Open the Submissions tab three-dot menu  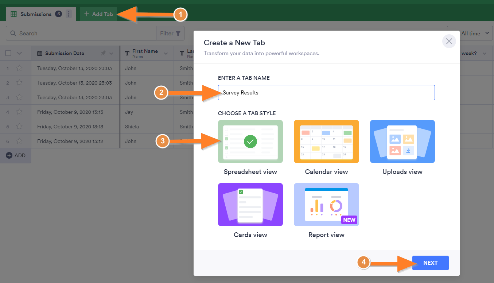(x=69, y=14)
